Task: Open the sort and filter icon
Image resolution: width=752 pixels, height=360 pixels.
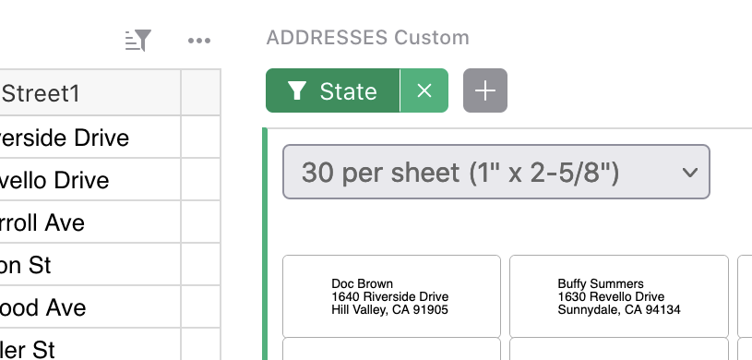Action: coord(138,41)
